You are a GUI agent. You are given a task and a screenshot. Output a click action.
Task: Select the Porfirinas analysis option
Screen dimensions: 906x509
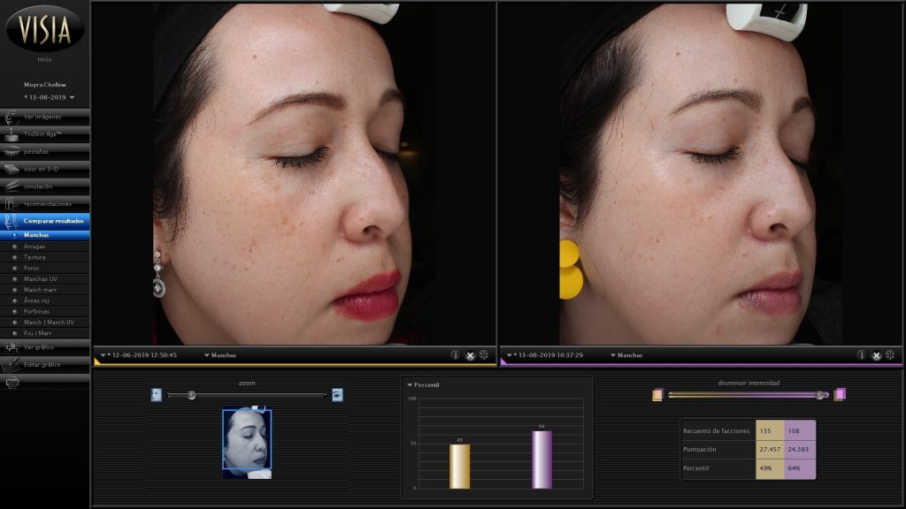coord(36,311)
